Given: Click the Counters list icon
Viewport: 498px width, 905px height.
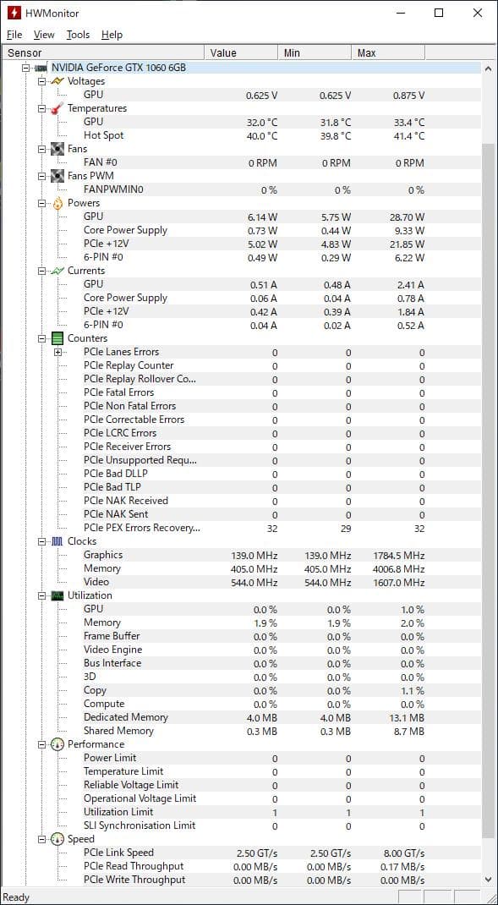Looking at the screenshot, I should (57, 338).
